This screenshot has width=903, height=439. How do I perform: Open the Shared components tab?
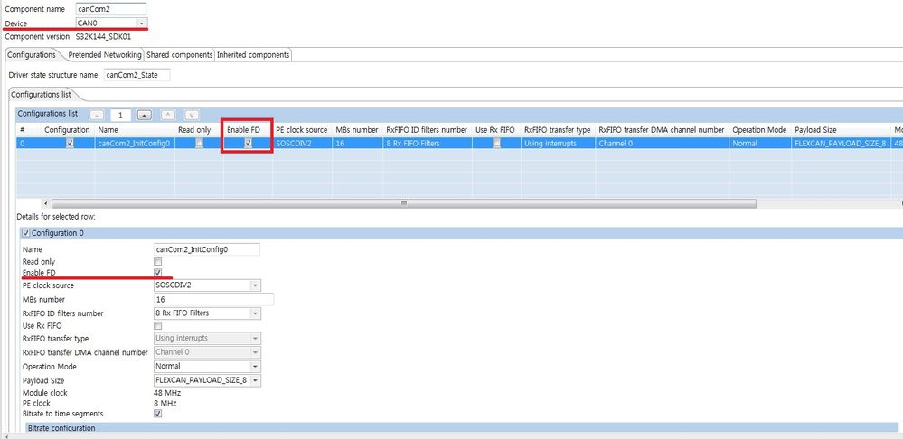click(x=179, y=55)
